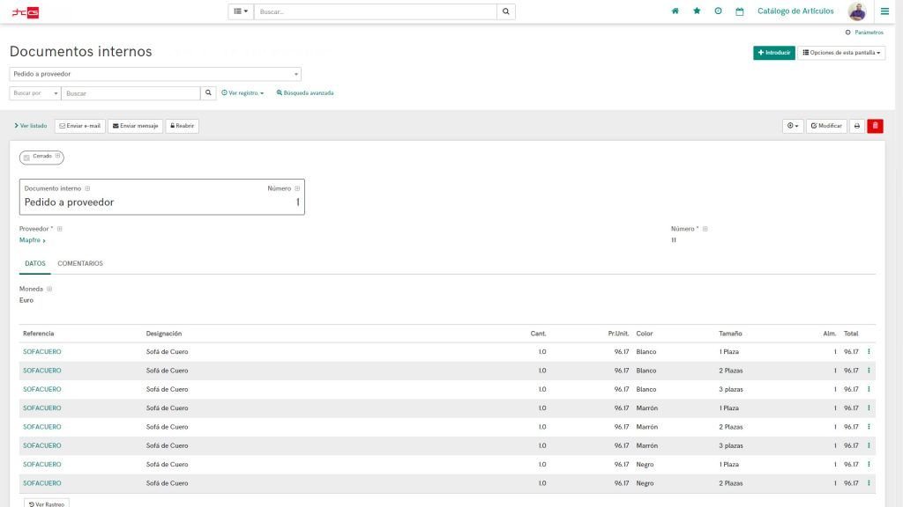Open the Mapfre provider link

32,239
